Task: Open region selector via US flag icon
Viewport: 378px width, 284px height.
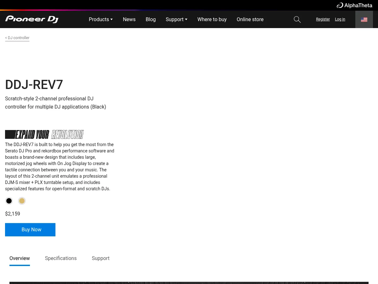Action: click(x=364, y=20)
